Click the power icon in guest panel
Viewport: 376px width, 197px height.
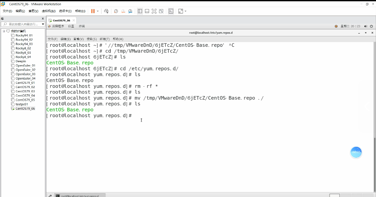371,27
